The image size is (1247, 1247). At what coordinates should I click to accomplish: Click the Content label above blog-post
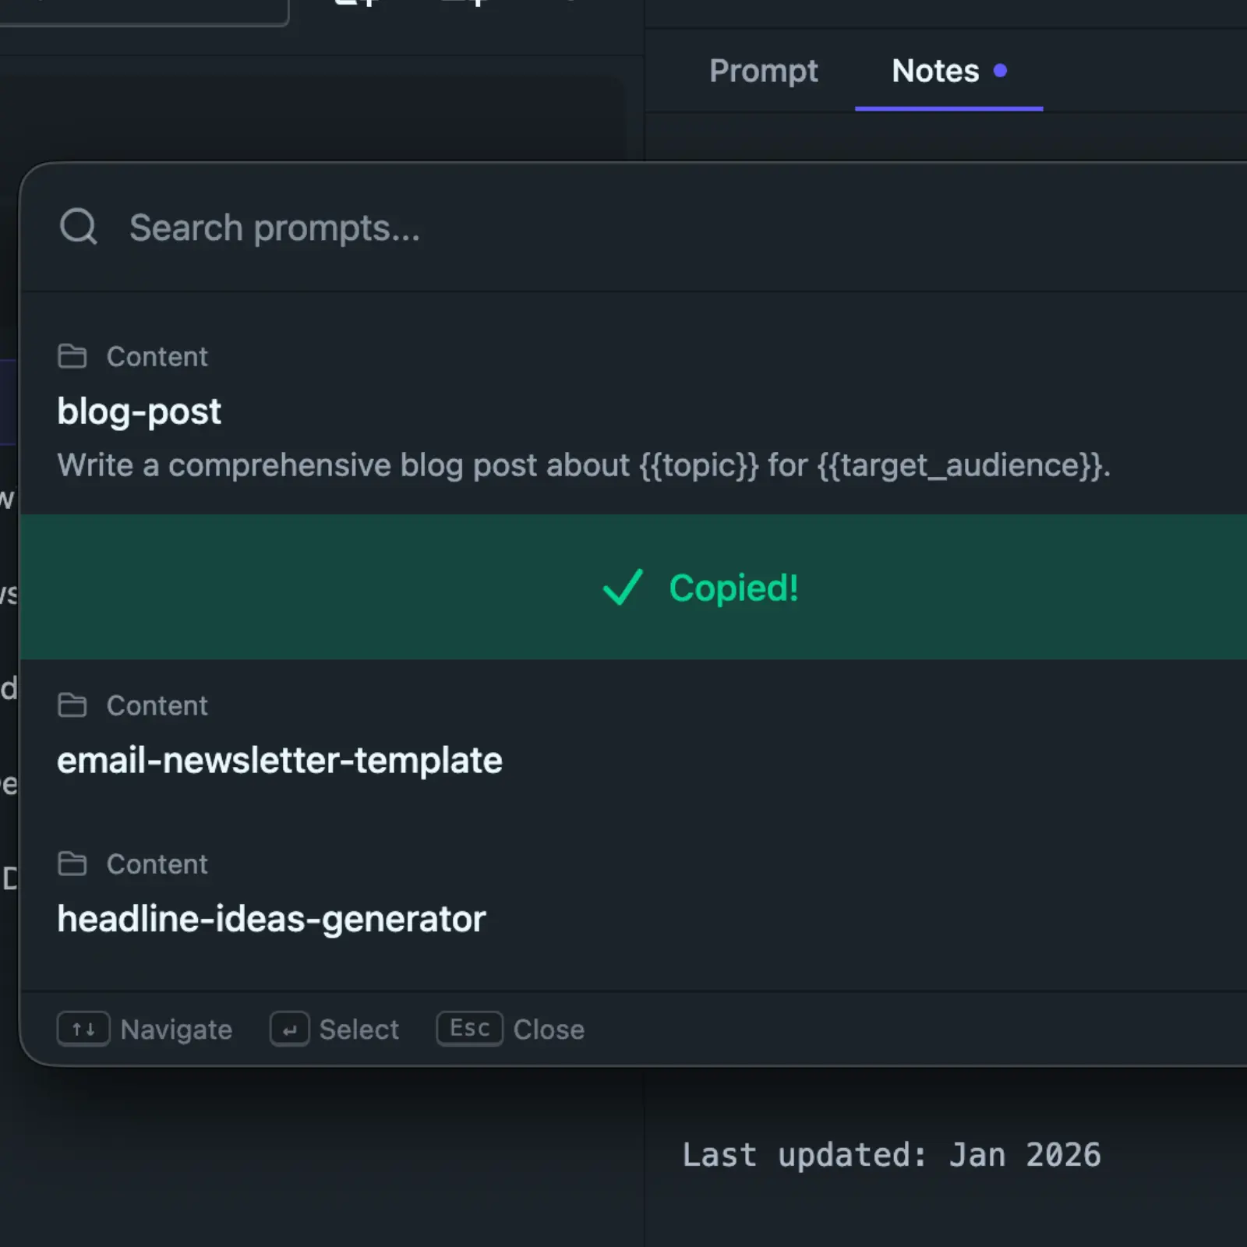(x=157, y=355)
